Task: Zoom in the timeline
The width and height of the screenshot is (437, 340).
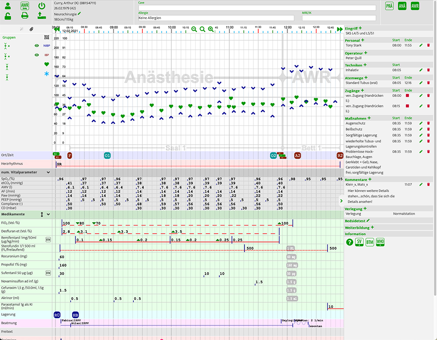Action: (x=211, y=29)
